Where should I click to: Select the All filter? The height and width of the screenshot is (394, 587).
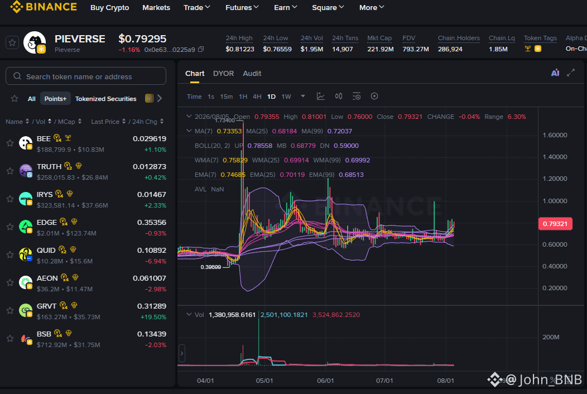31,98
